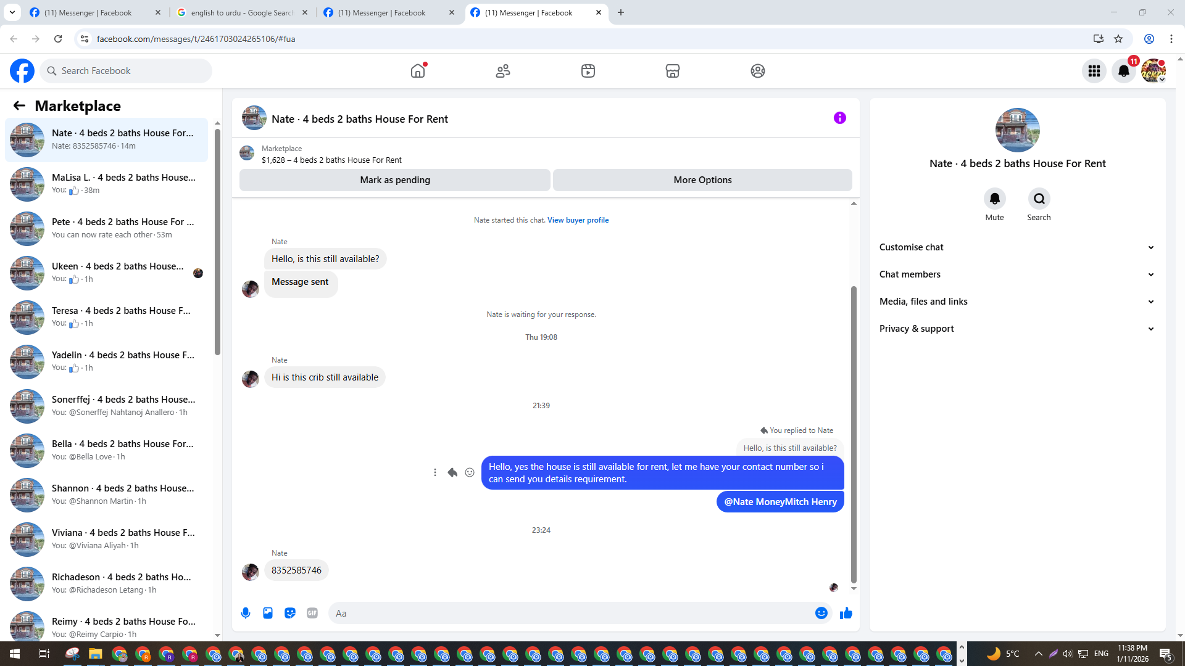
Task: Focus the Search Facebook box
Action: click(x=126, y=71)
